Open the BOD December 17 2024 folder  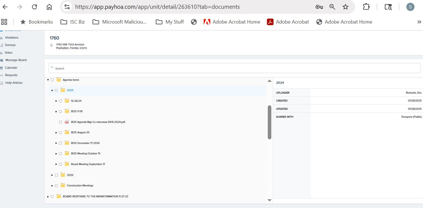point(85,143)
